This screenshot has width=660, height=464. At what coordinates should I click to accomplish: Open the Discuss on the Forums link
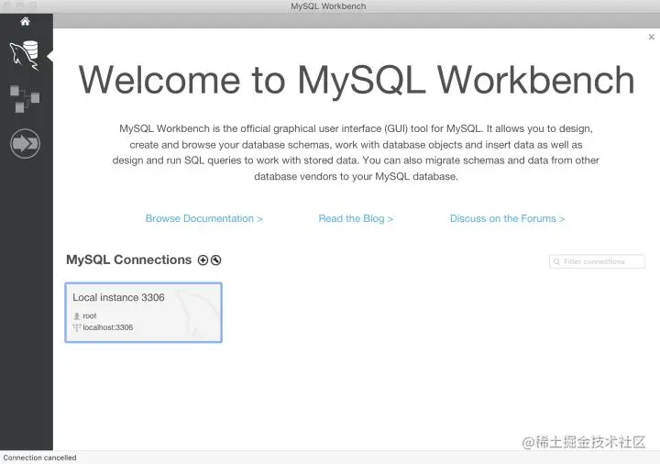tap(507, 218)
